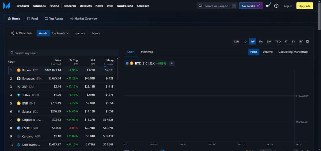Expand the Top Assets dropdown
The width and height of the screenshot is (321, 151).
coord(60,33)
